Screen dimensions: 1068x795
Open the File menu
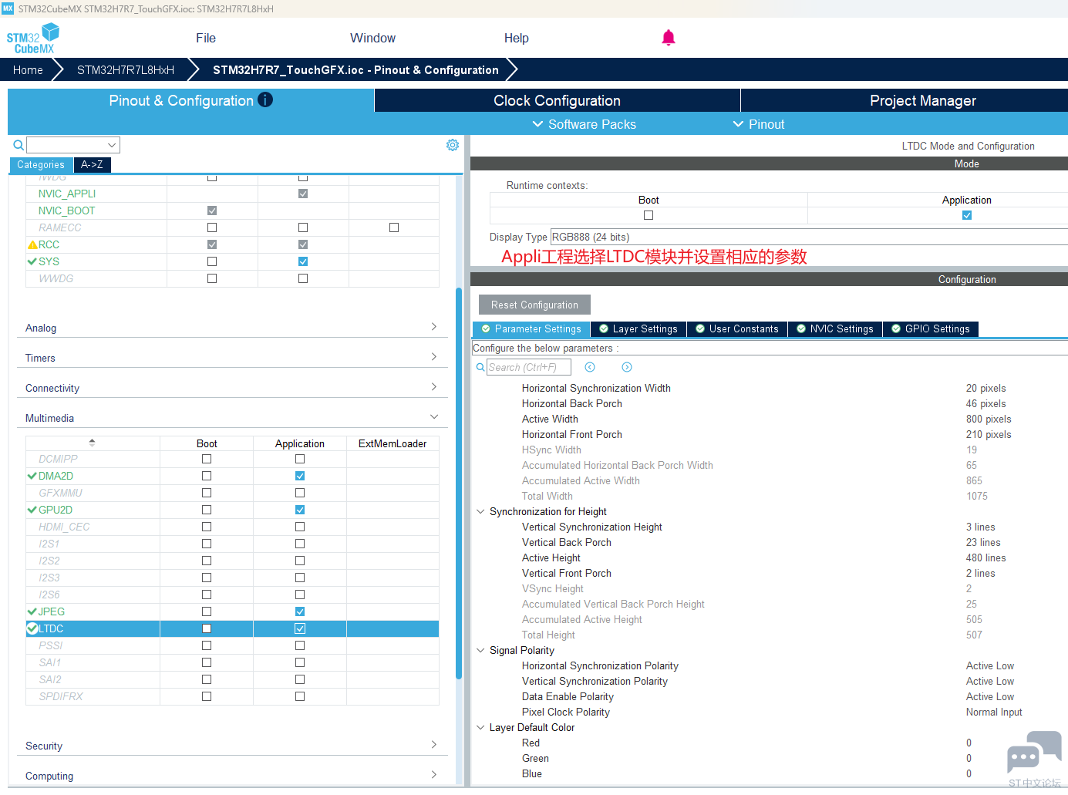coord(206,38)
